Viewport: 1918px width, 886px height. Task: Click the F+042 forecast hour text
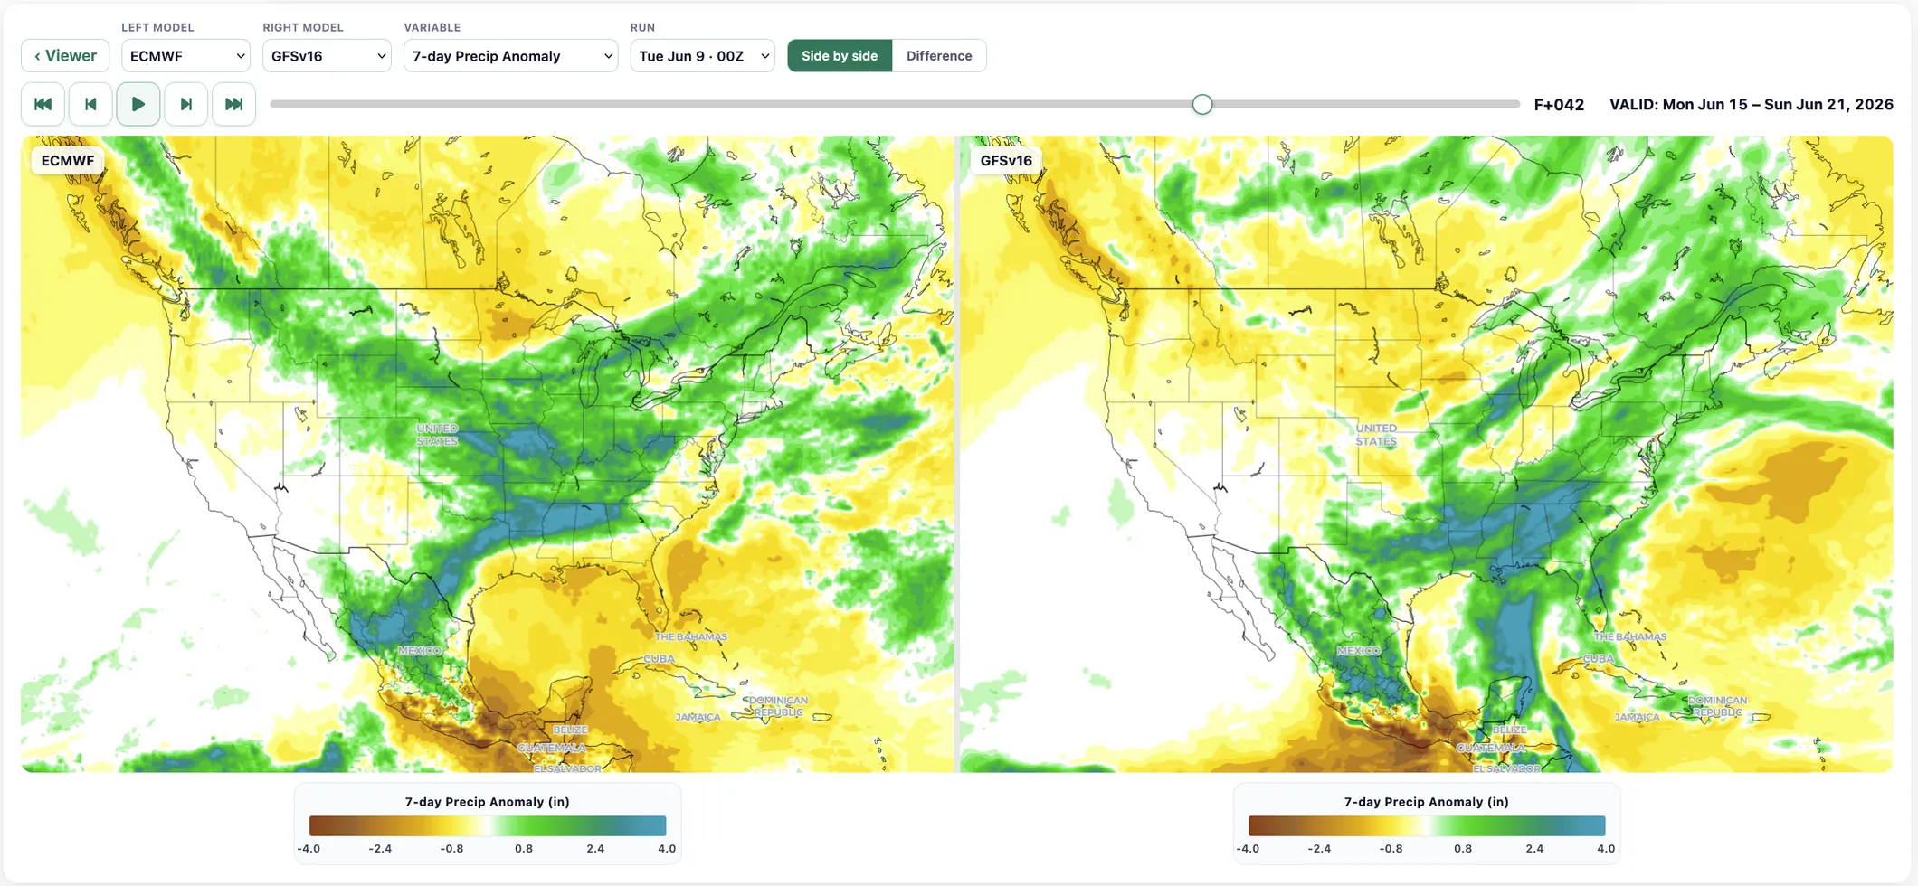[1559, 104]
